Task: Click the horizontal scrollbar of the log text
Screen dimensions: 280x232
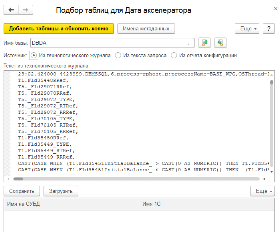Action: 80,179
